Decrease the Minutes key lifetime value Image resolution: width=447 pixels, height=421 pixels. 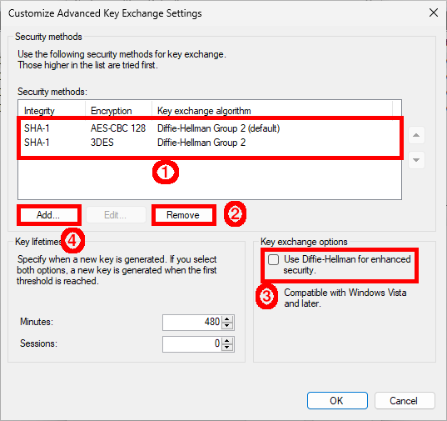(227, 326)
